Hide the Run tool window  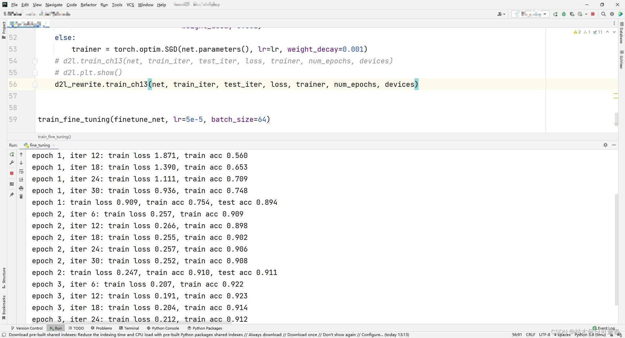(x=614, y=145)
